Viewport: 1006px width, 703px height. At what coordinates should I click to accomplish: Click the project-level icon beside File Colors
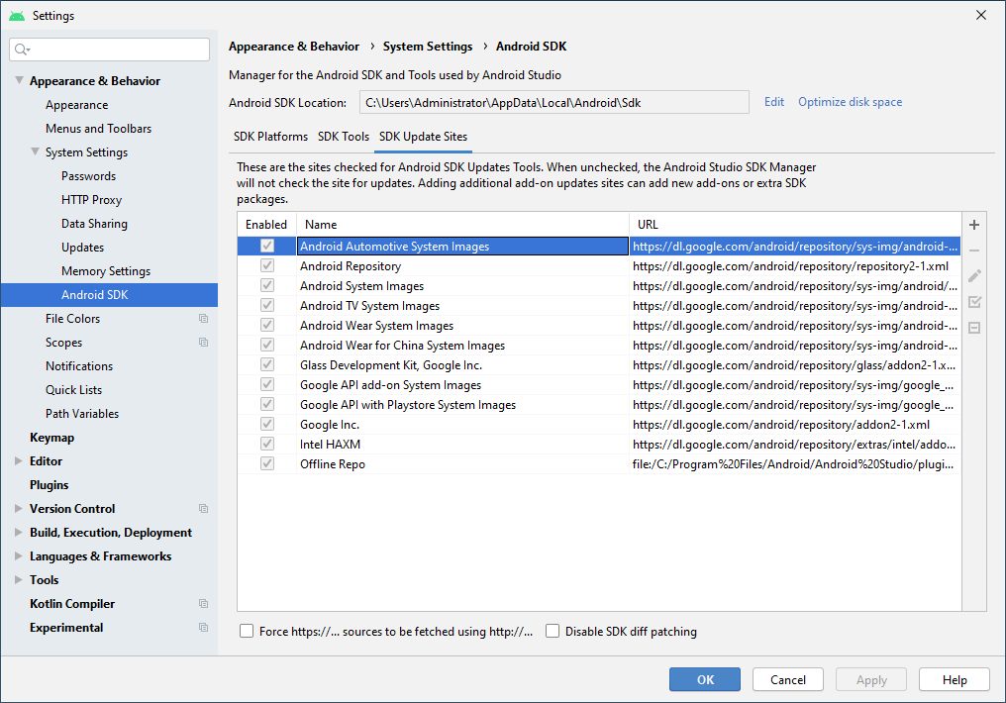(203, 319)
